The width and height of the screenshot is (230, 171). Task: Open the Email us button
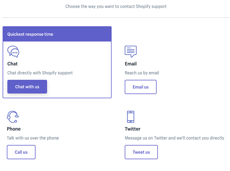click(x=141, y=87)
